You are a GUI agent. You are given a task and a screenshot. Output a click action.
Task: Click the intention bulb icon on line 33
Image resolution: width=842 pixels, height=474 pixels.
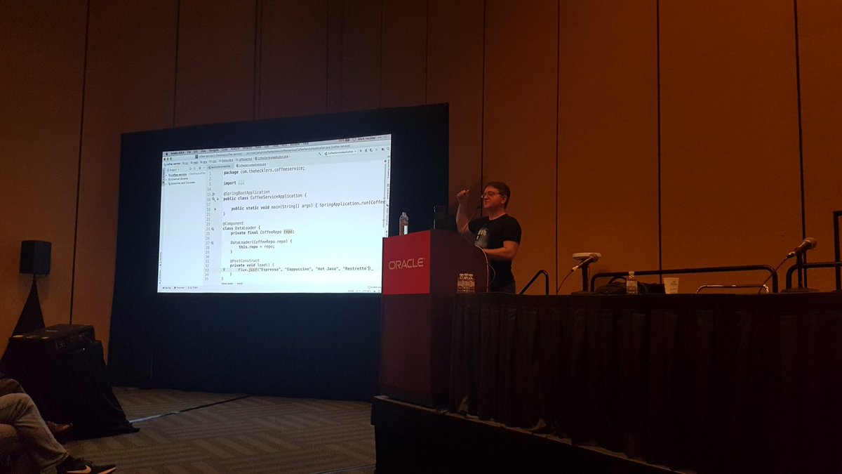coord(225,270)
